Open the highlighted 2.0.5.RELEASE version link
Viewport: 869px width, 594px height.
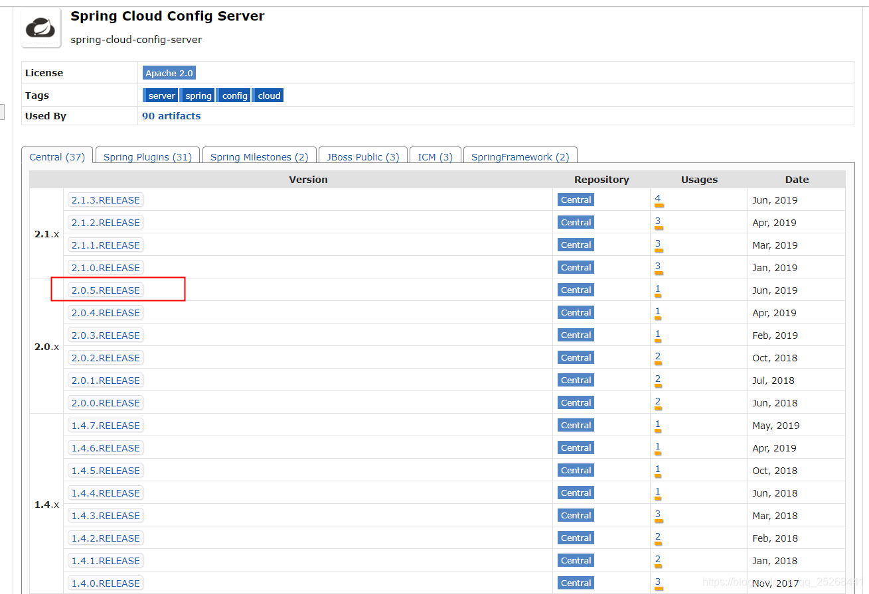(105, 290)
